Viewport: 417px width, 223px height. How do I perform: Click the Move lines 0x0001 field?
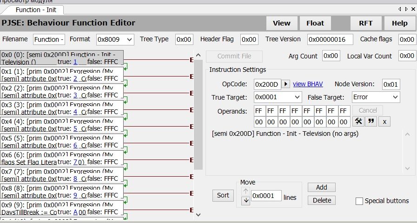[266, 196]
